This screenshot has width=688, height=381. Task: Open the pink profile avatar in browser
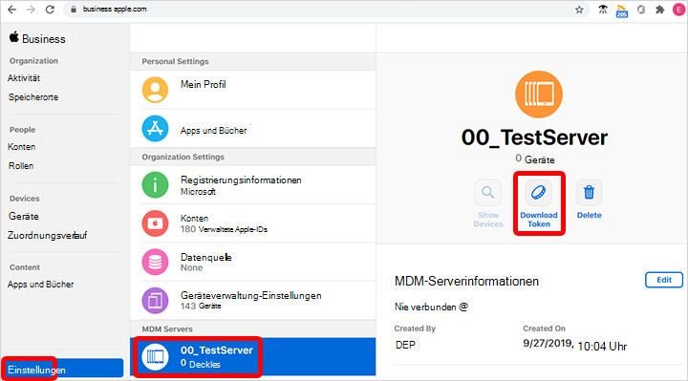[x=678, y=10]
